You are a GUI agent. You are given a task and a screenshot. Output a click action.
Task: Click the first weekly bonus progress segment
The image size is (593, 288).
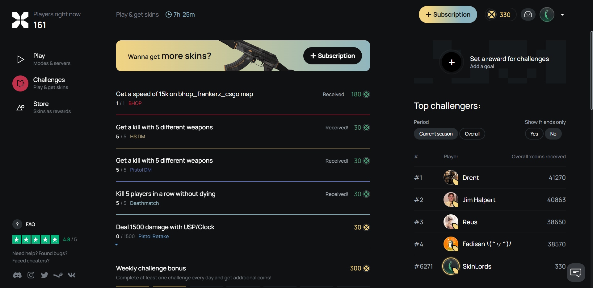click(132, 286)
